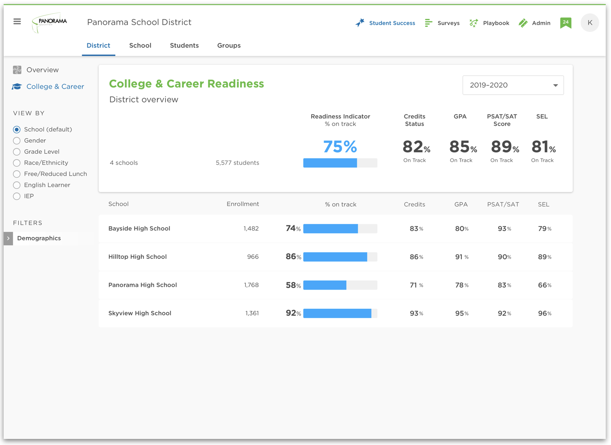
Task: Select Gender view by option
Action: [x=17, y=141]
